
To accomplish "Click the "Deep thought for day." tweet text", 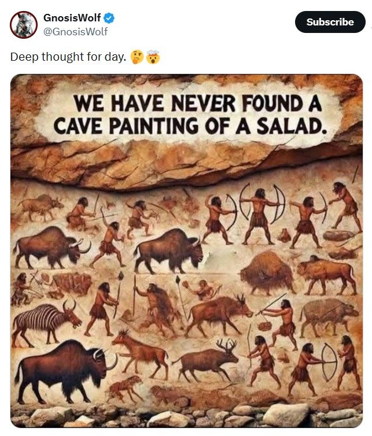I will tap(68, 57).
